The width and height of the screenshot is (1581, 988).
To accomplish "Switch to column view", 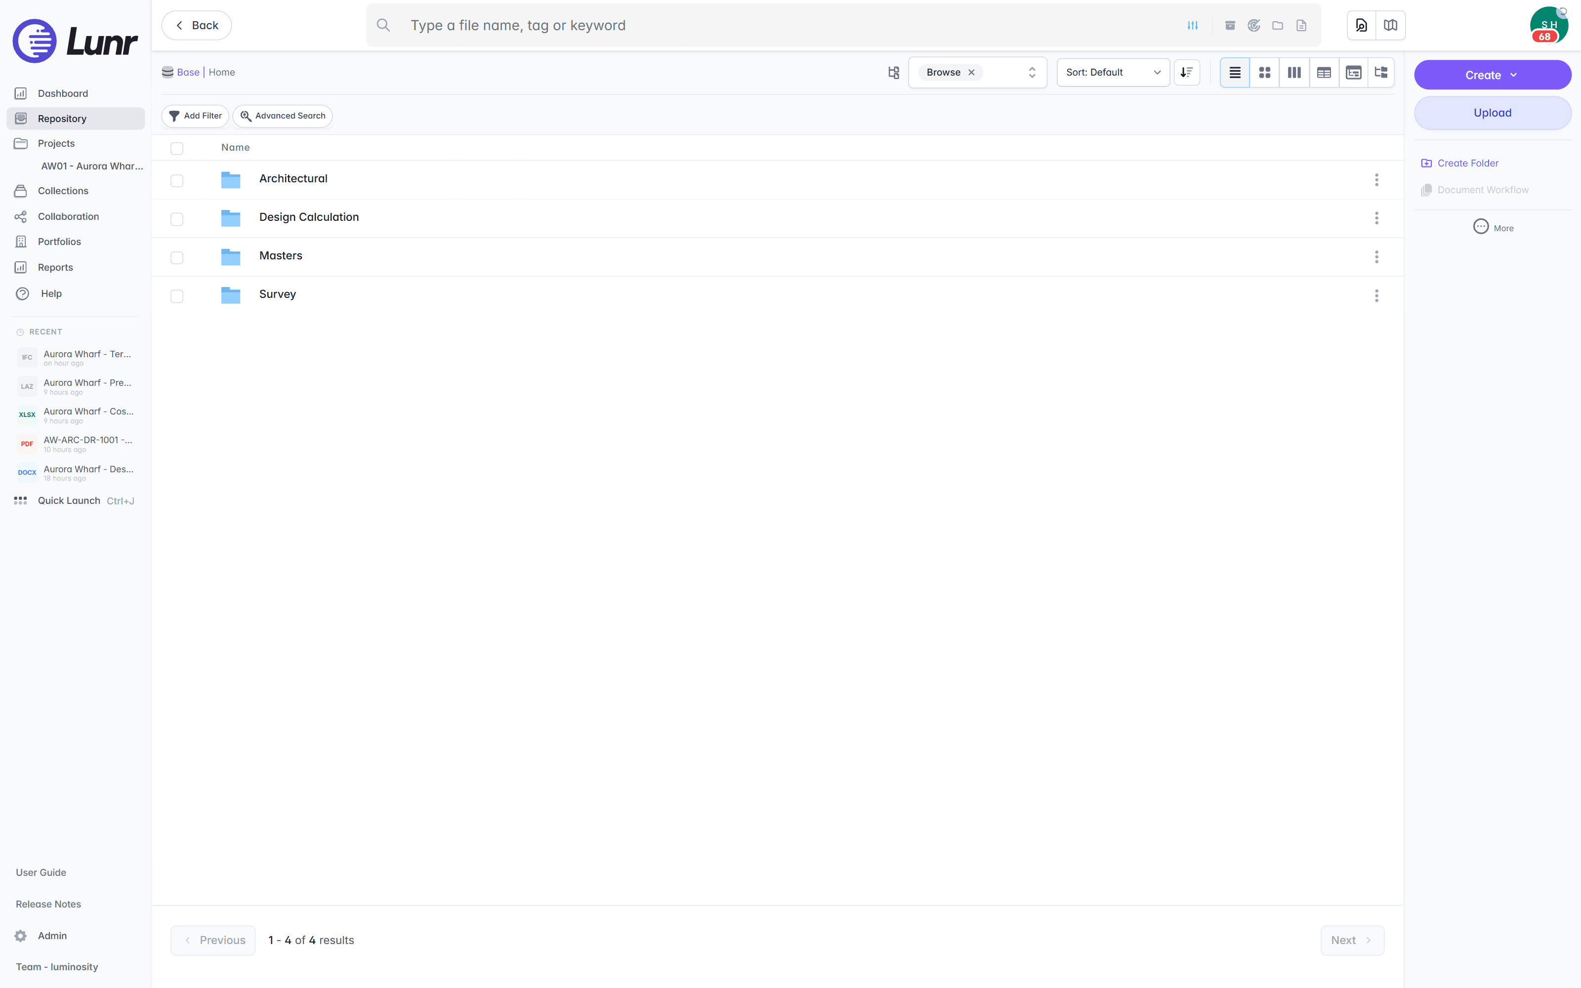I will [x=1294, y=73].
